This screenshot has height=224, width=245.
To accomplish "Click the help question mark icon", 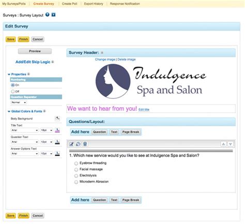I will coord(48,14).
